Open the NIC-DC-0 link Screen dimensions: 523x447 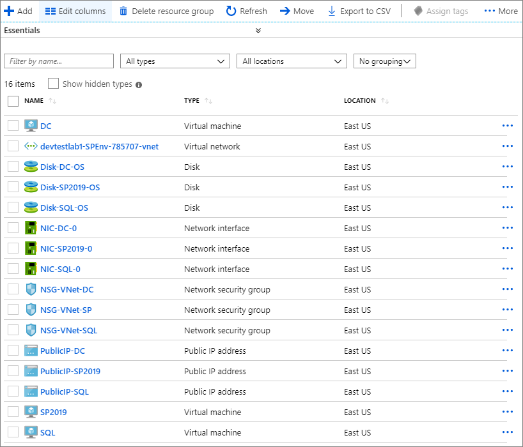pos(58,228)
